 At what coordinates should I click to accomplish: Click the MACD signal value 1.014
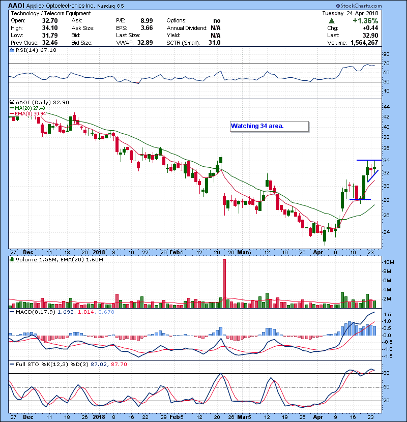click(x=86, y=312)
